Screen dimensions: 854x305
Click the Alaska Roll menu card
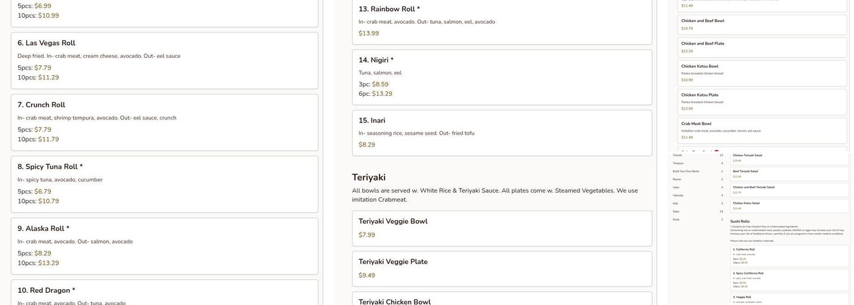tap(164, 246)
